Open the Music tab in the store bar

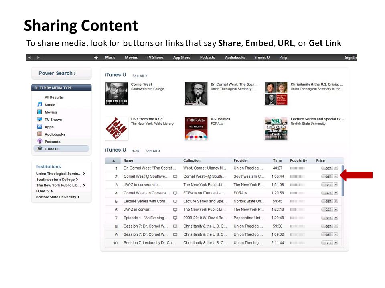coord(110,58)
